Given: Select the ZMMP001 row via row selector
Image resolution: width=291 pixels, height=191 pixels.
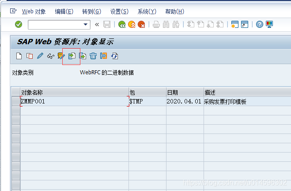Looking at the screenshot, I should (x=16, y=101).
